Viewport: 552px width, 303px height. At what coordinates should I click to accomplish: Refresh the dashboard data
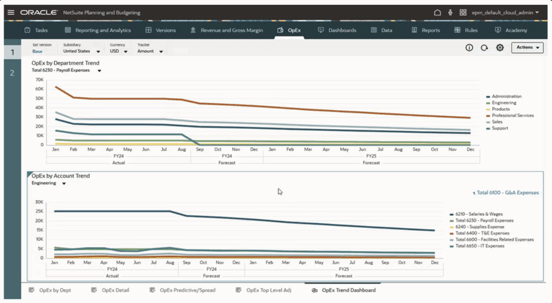485,47
